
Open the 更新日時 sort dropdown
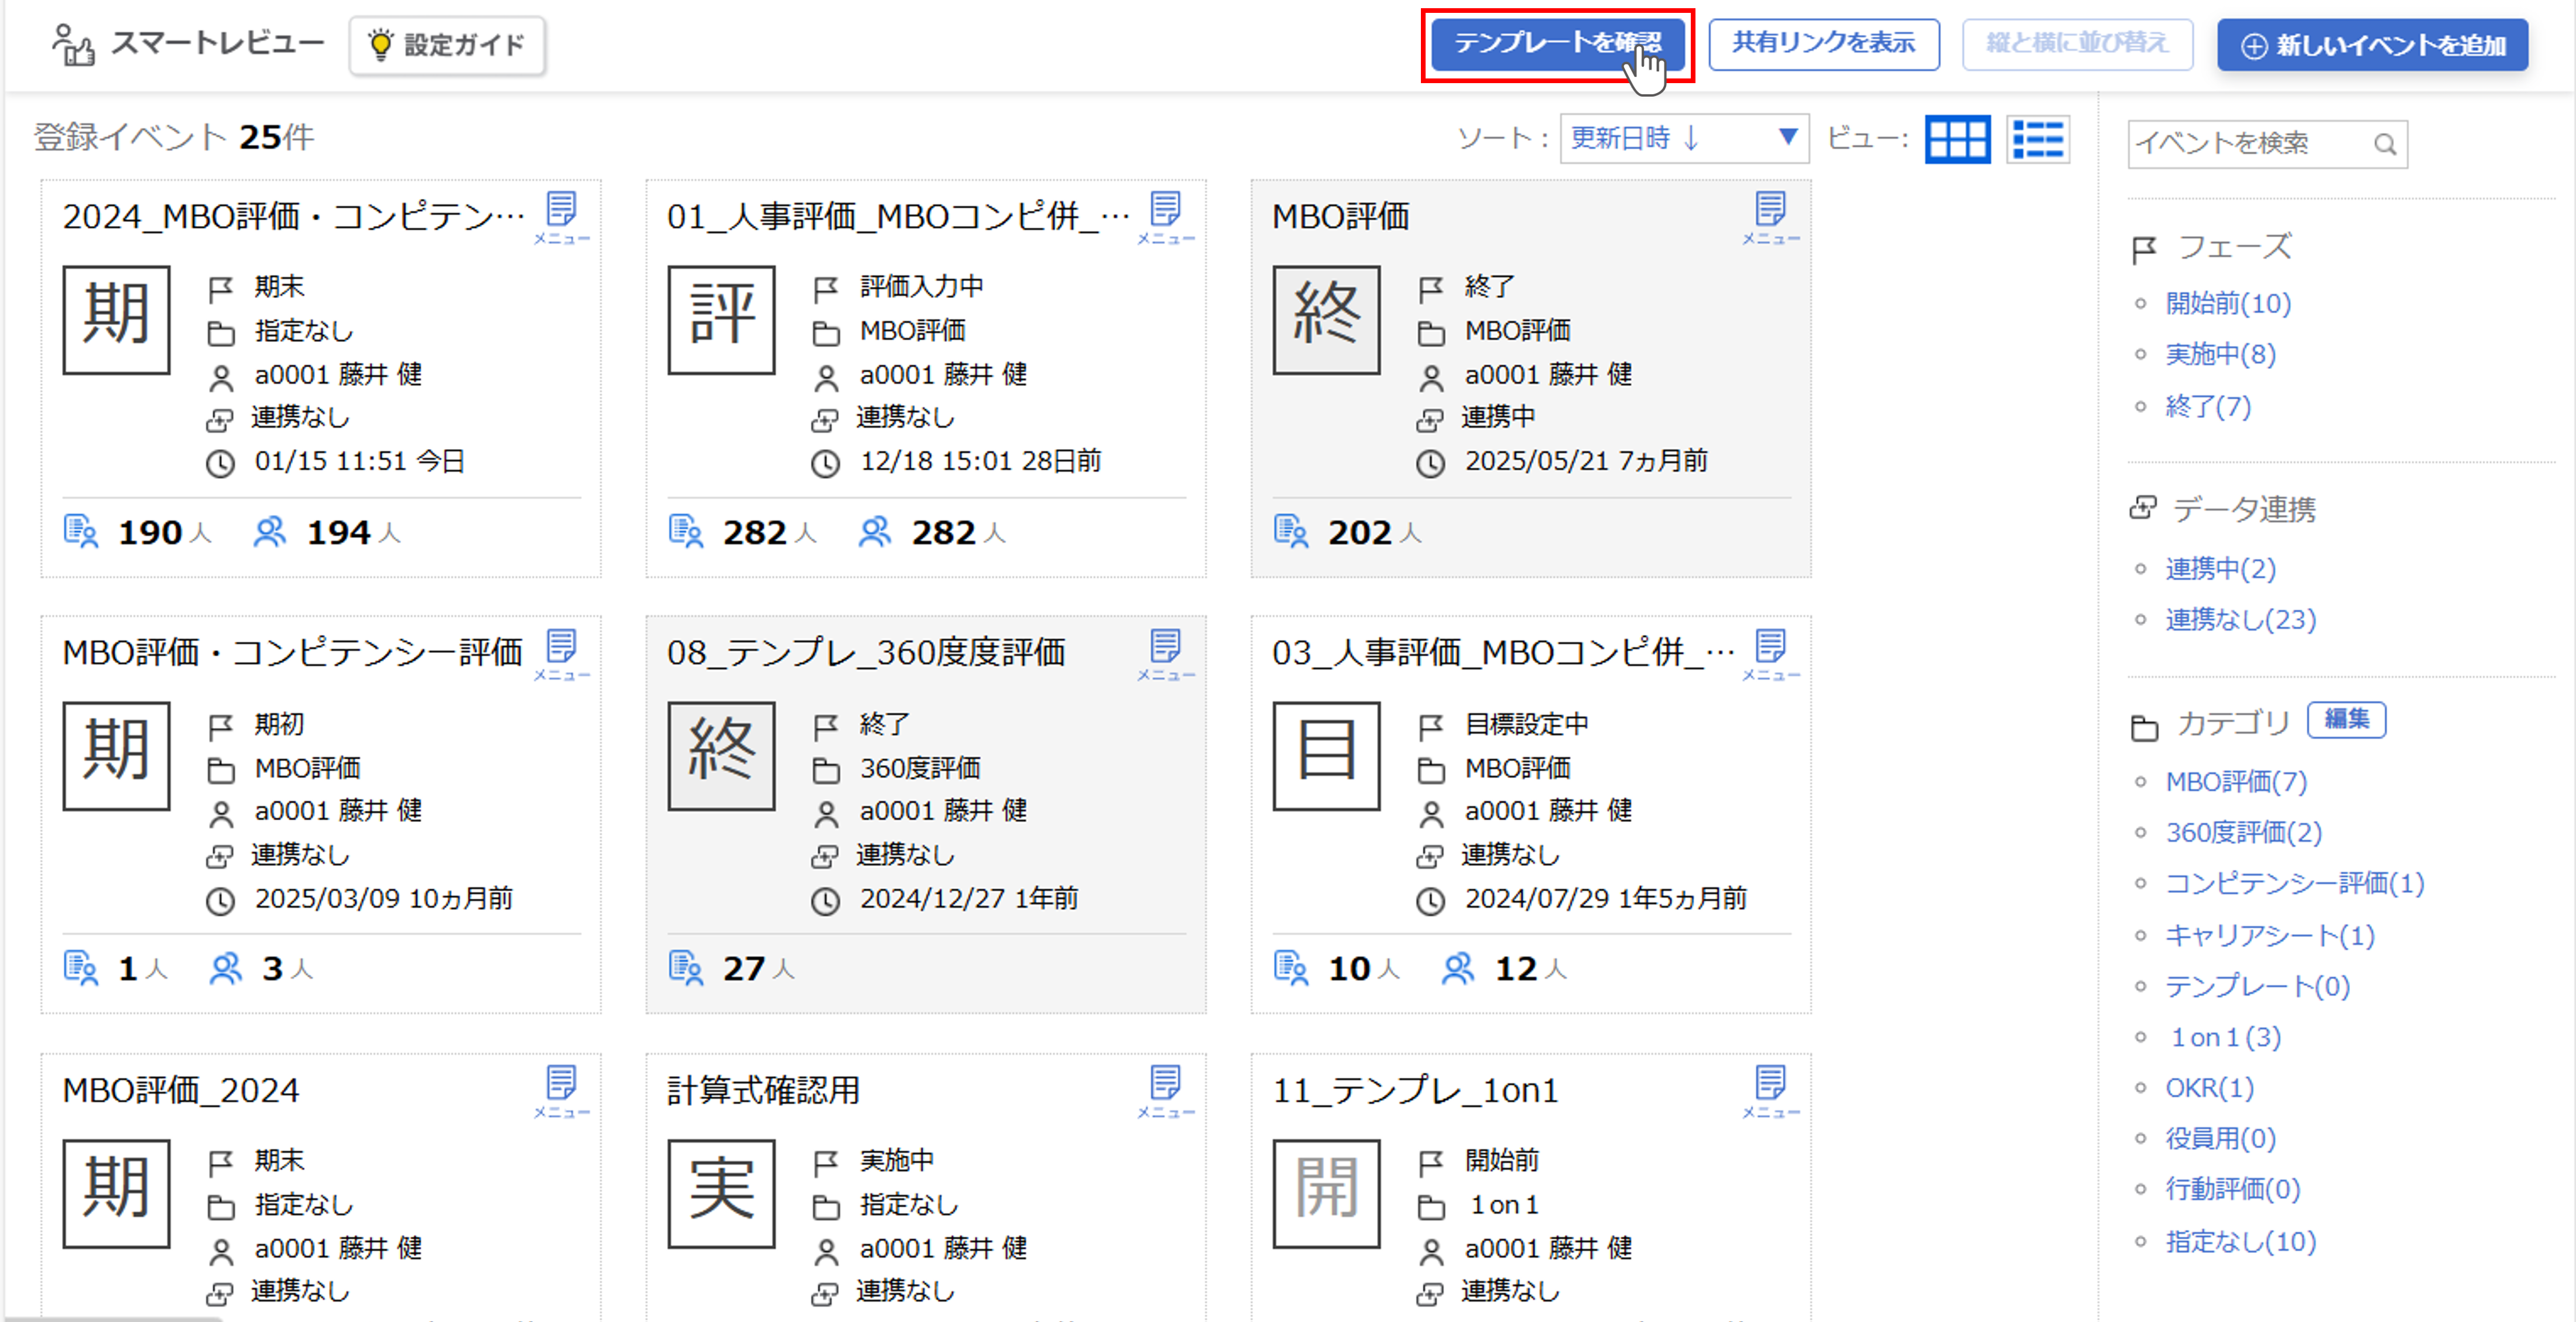[1684, 138]
